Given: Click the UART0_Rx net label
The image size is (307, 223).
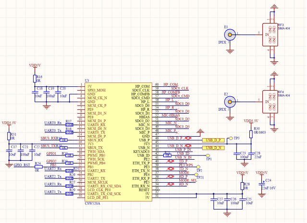Looking at the screenshot, I should coord(52,123).
